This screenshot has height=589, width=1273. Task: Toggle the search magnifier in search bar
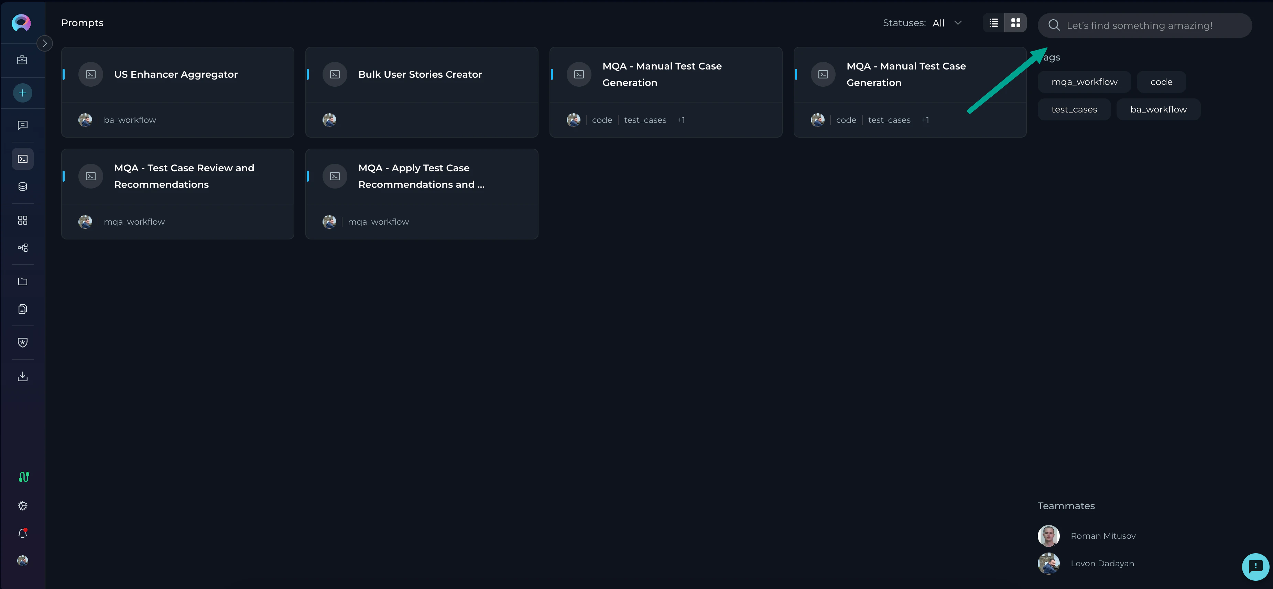[x=1055, y=25]
